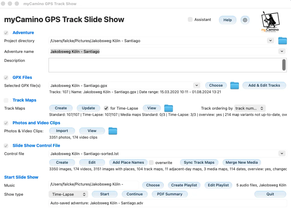
Task: Click the Description scrollbar handle
Action: point(284,65)
